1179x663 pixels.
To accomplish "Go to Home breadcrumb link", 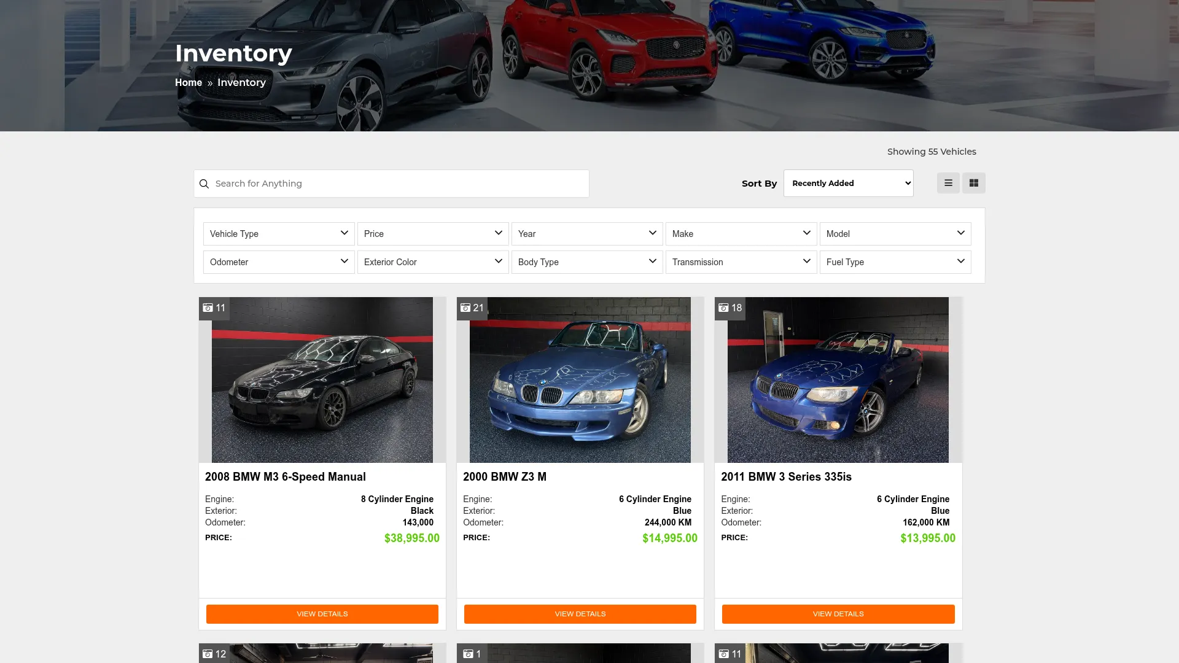I will 189,82.
